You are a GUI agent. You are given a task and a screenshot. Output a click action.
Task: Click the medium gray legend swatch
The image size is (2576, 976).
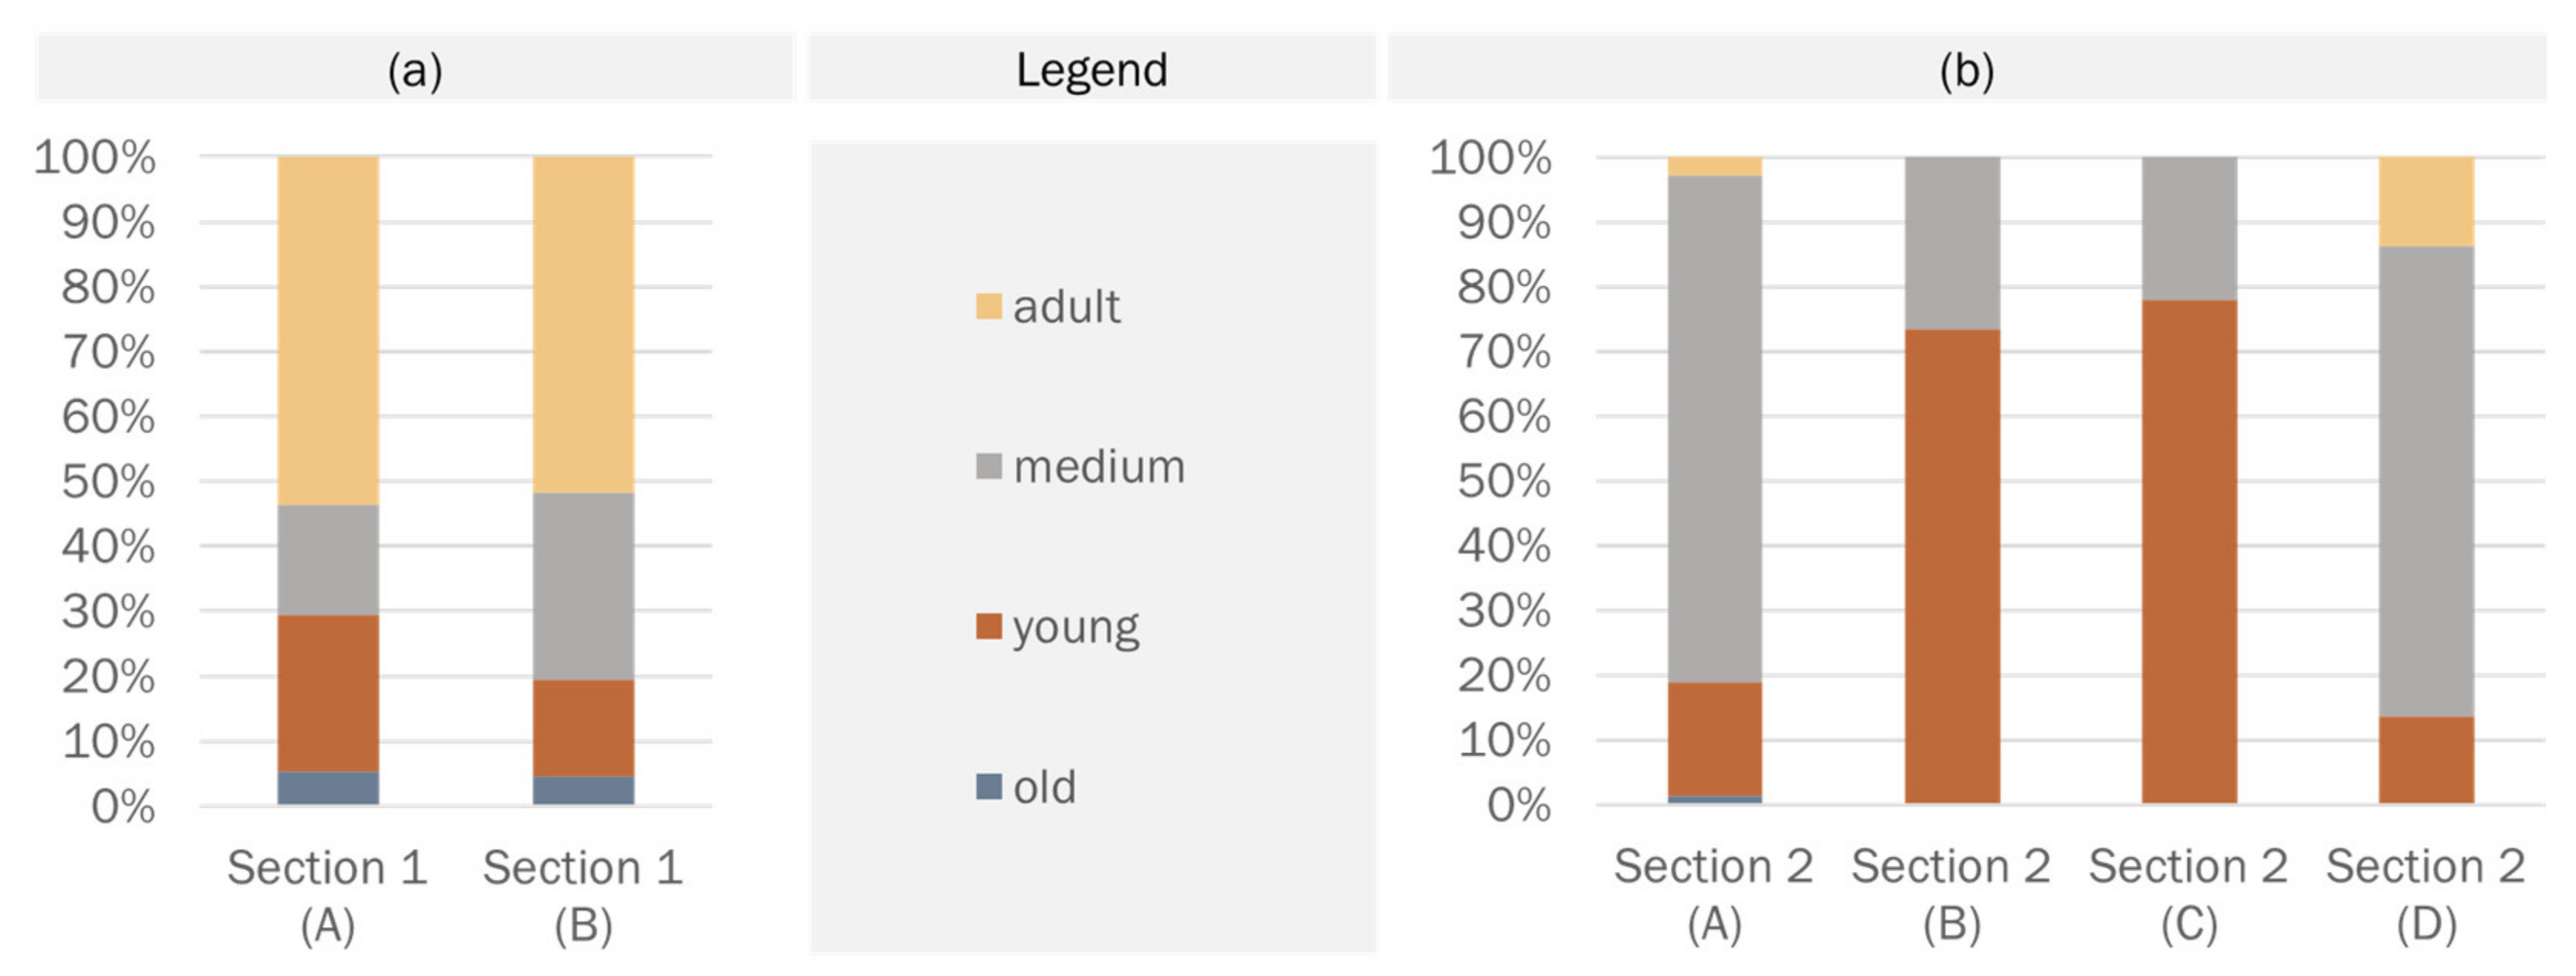pos(988,466)
